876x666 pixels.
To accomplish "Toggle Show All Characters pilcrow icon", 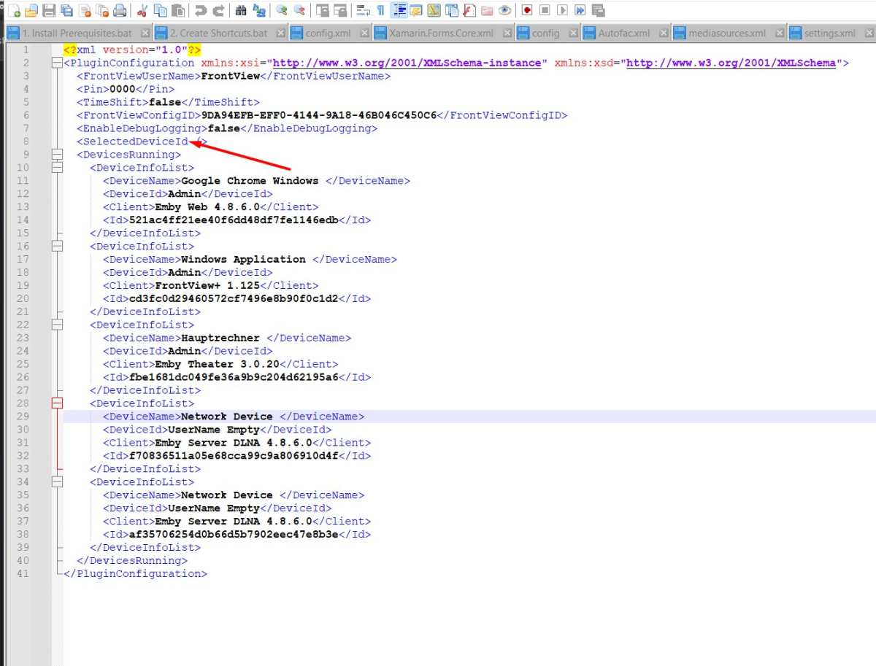I will coord(380,10).
